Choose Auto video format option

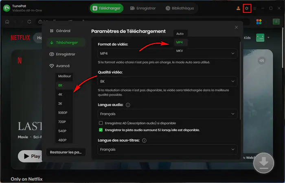coord(180,34)
